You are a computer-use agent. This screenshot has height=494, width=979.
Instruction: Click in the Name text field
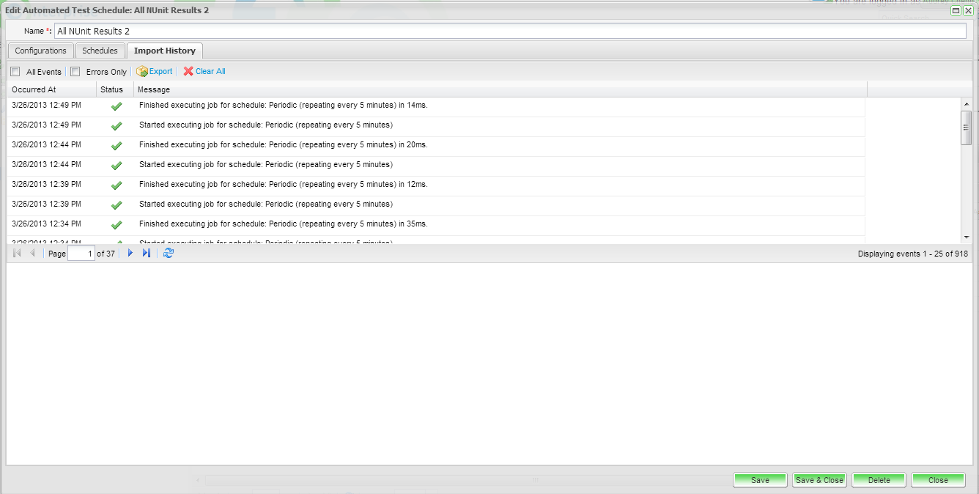[509, 32]
